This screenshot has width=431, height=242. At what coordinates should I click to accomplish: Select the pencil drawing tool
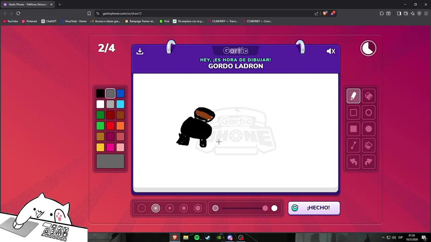pyautogui.click(x=353, y=96)
